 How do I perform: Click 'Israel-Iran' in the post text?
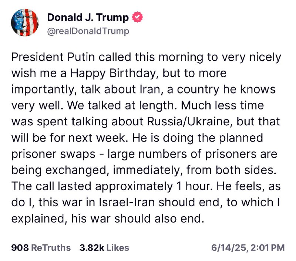point(127,202)
